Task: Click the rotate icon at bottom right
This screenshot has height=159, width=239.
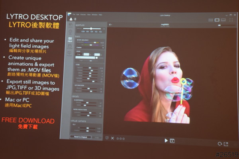Action: pyautogui.click(x=219, y=143)
